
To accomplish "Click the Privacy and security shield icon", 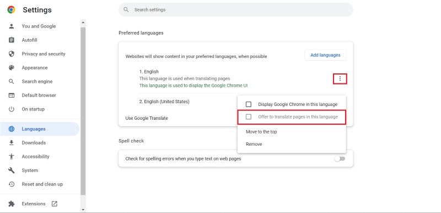I will click(x=11, y=54).
